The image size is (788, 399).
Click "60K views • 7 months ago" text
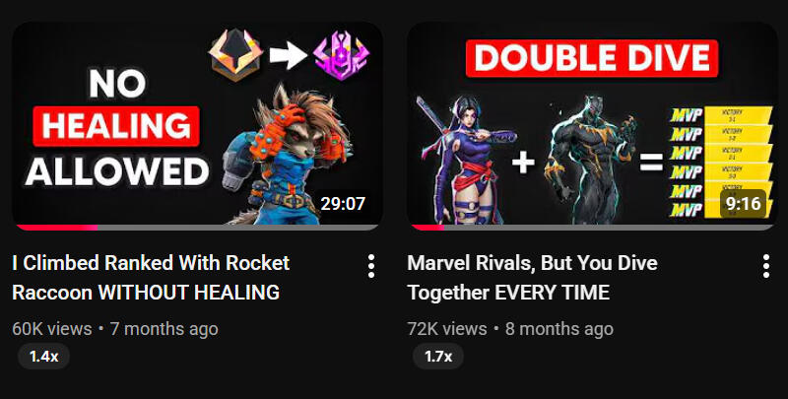[x=115, y=329]
